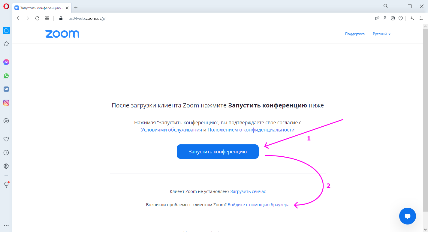This screenshot has width=428, height=232.
Task: Open the Speed Dial grid icon
Action: (47, 18)
